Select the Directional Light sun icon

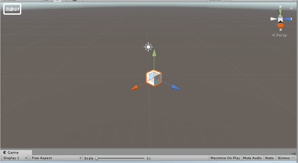click(148, 47)
